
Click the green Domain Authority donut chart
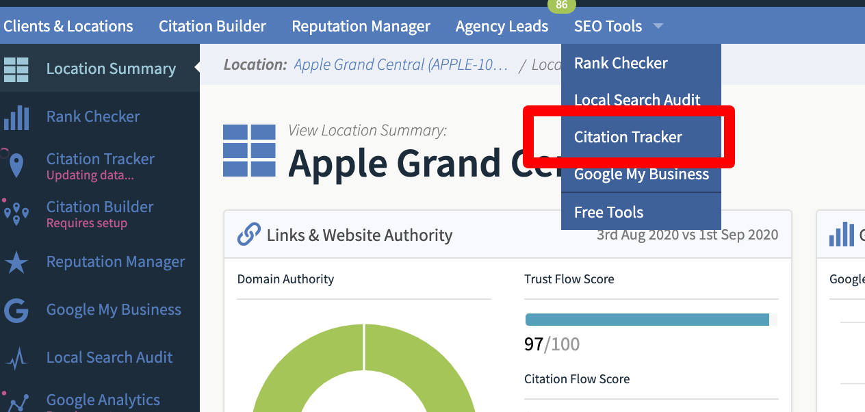point(364,368)
